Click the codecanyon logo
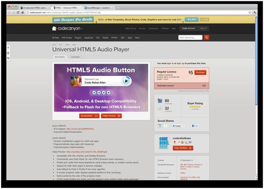Screen dimensions: 264x189 [x=66, y=28]
